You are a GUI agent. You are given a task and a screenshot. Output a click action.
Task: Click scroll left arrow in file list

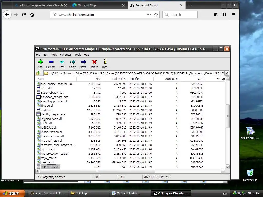pos(37,171)
